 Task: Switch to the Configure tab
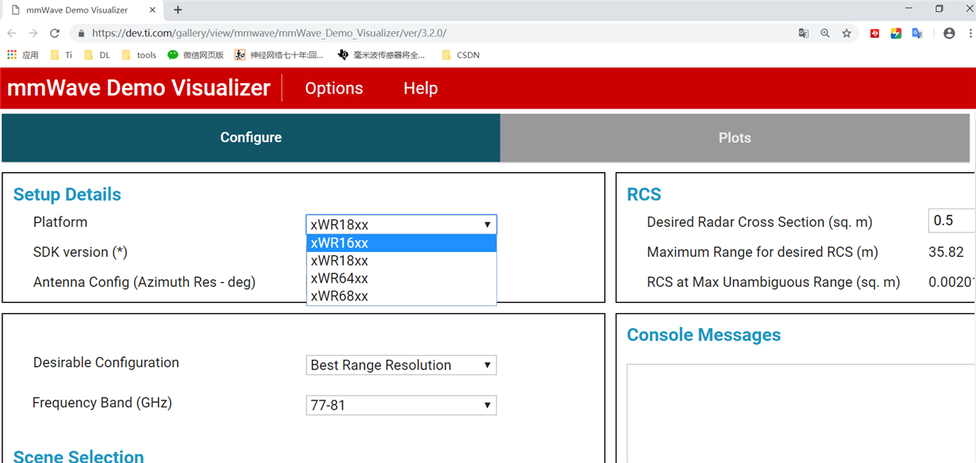pyautogui.click(x=251, y=137)
